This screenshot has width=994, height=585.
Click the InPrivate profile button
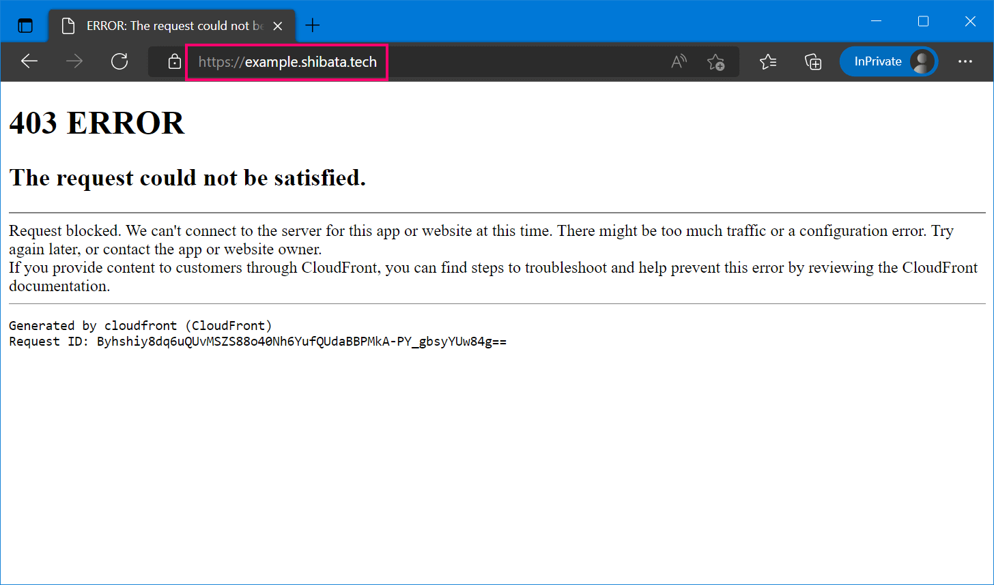889,61
